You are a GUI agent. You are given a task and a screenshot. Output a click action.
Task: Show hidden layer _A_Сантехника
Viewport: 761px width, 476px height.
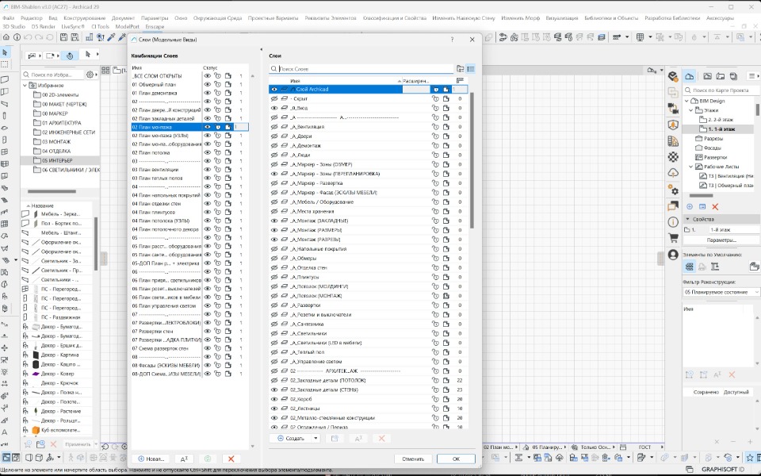click(274, 324)
